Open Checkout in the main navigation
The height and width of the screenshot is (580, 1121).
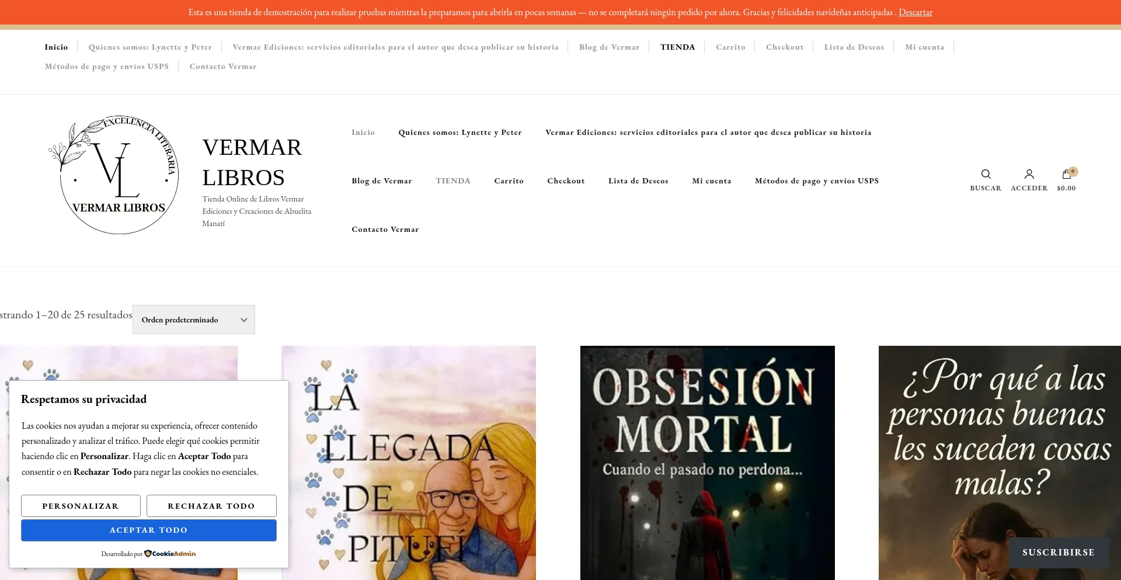[566, 181]
